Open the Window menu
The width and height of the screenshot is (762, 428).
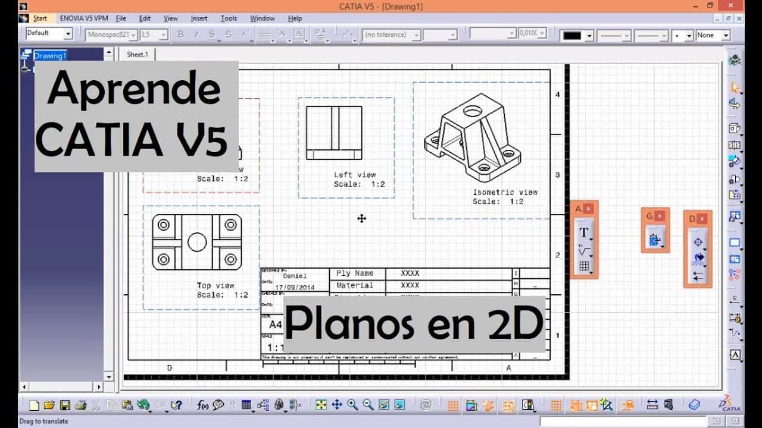(x=262, y=18)
